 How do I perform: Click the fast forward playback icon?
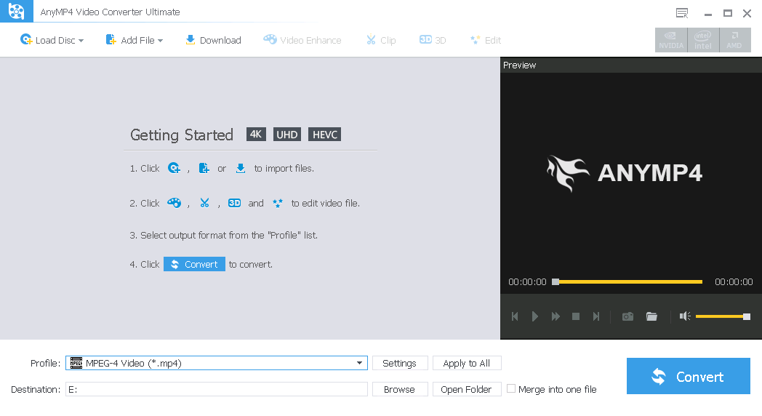click(x=556, y=316)
